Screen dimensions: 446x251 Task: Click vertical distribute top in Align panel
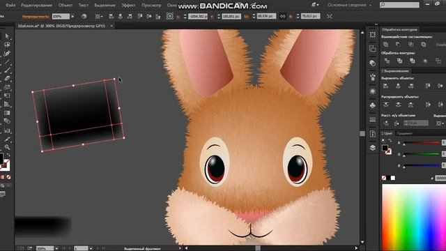(x=385, y=105)
